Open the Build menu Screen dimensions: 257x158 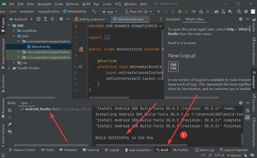tap(86, 4)
